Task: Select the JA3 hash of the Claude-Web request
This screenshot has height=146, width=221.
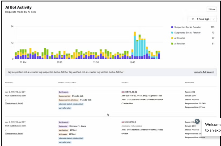Action: [145, 100]
